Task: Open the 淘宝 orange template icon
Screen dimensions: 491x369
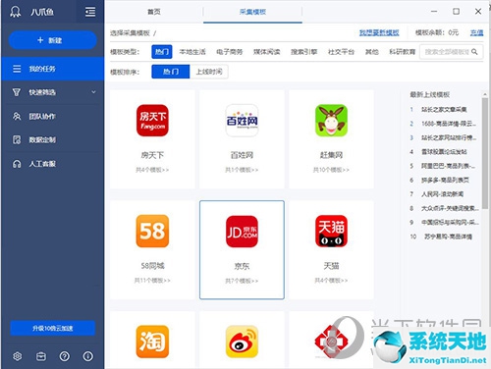Action: 152,342
